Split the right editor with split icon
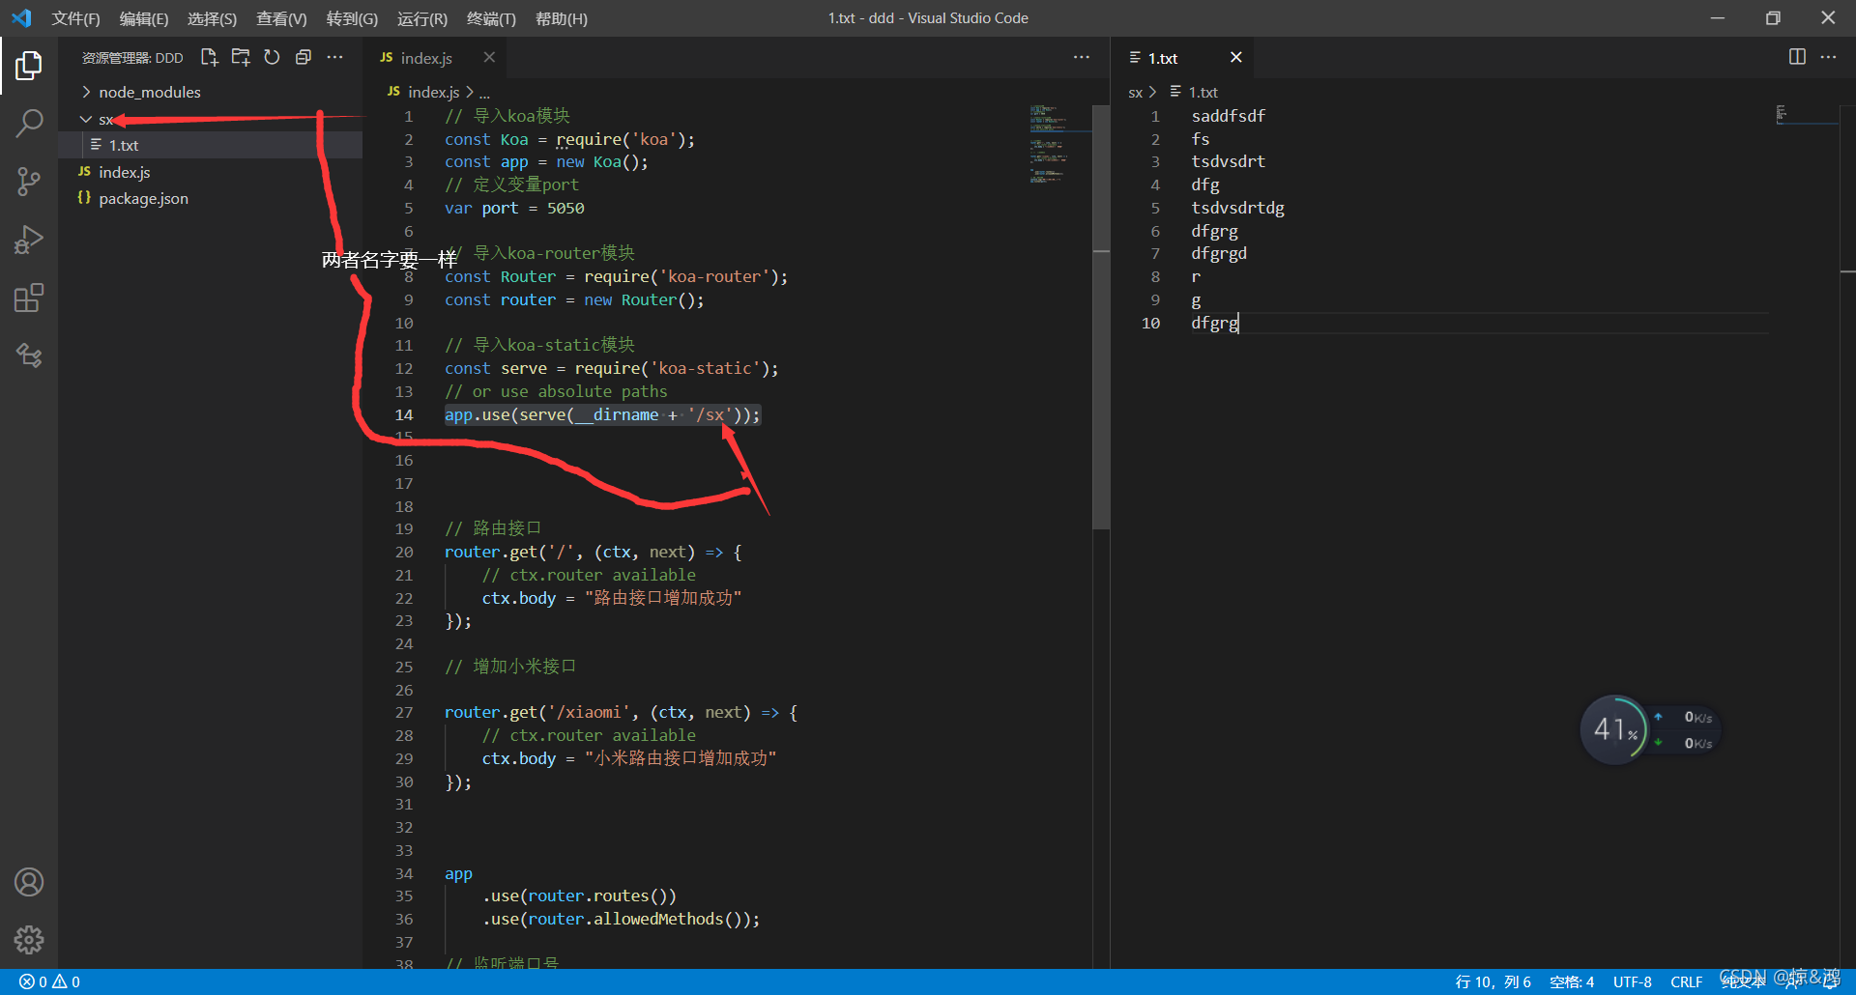 tap(1797, 57)
